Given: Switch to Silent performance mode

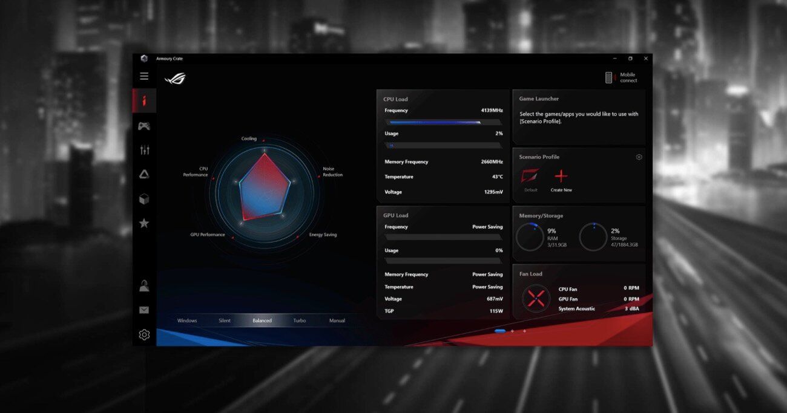Looking at the screenshot, I should click(x=225, y=320).
